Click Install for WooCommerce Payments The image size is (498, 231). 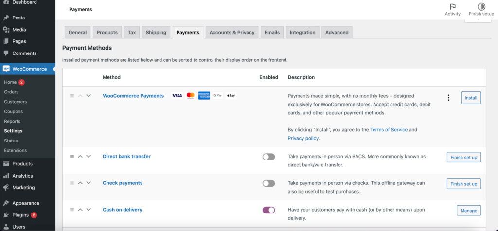471,98
